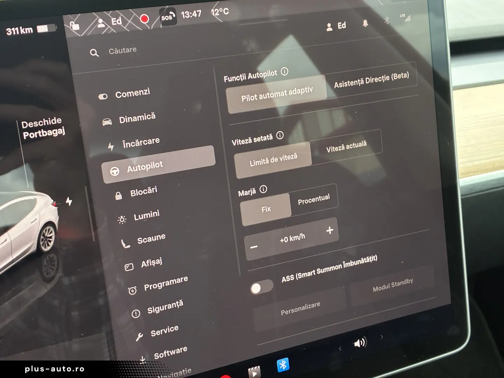This screenshot has width=504, height=378.
Task: Tap the volume speaker icon at bottom
Action: (360, 343)
